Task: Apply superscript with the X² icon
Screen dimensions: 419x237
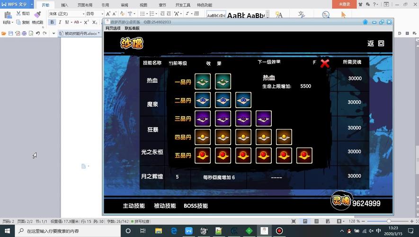Action: pos(86,22)
